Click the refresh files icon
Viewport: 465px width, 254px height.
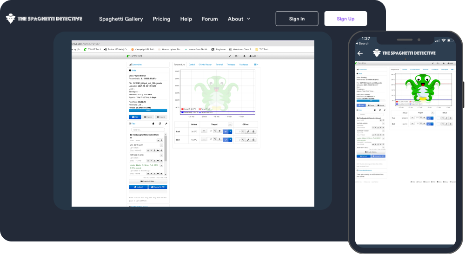click(x=160, y=124)
